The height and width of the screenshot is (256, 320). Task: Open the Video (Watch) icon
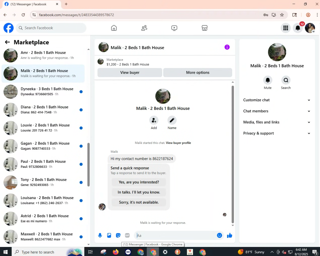(174, 28)
